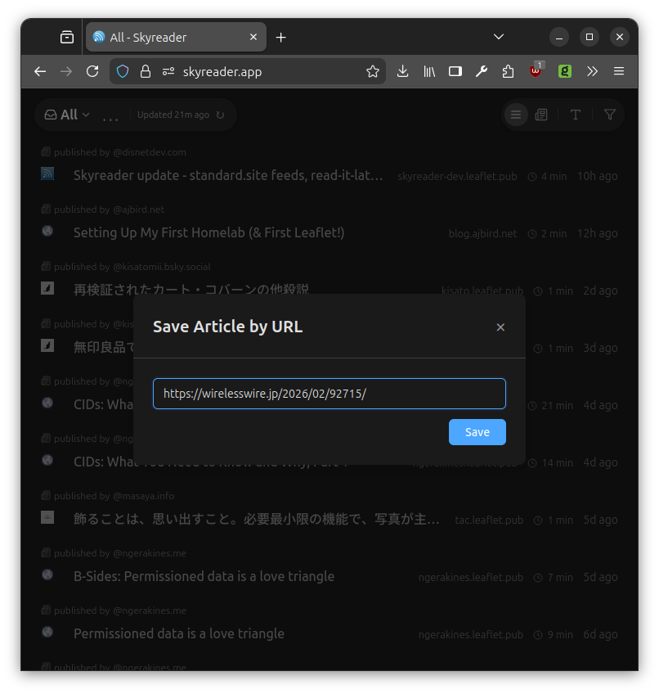Open a new browser tab
The width and height of the screenshot is (659, 694).
(281, 37)
